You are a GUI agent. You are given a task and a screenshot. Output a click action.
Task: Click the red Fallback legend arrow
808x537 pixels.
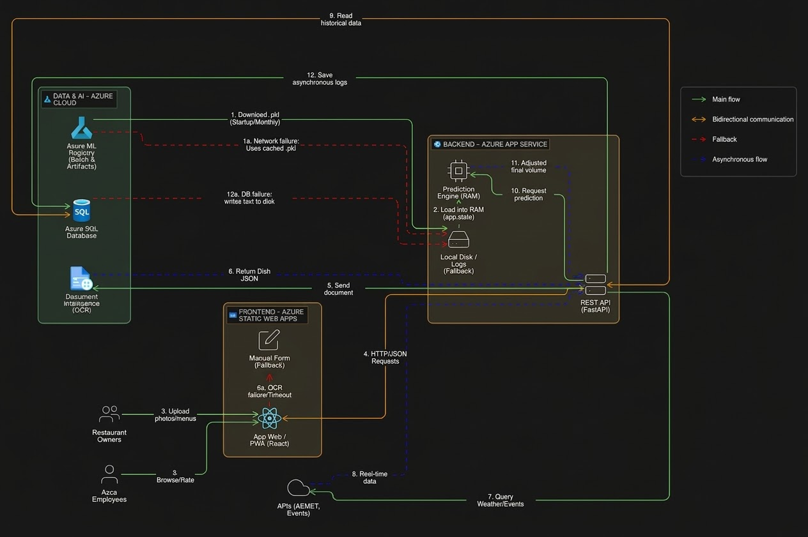(x=698, y=139)
